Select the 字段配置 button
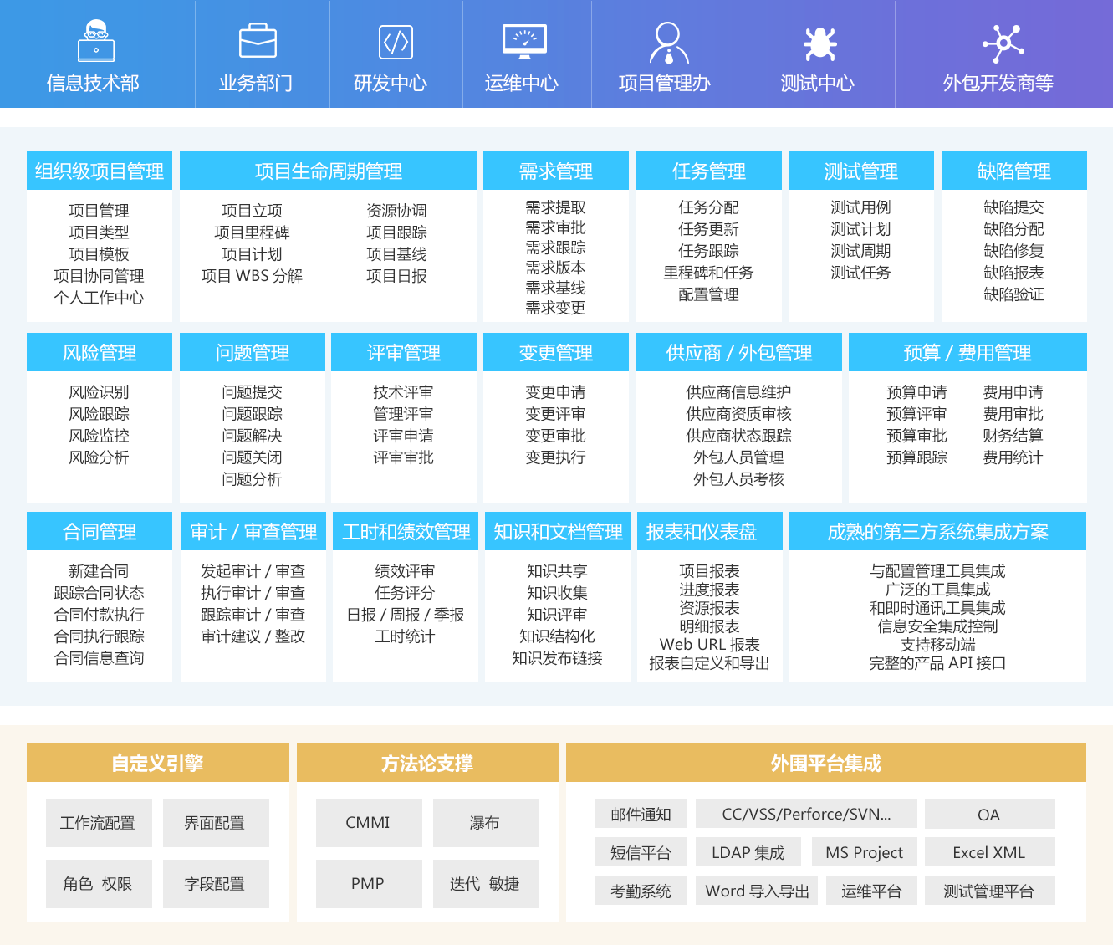 pos(216,884)
